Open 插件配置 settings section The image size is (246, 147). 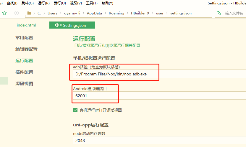pyautogui.click(x=24, y=72)
